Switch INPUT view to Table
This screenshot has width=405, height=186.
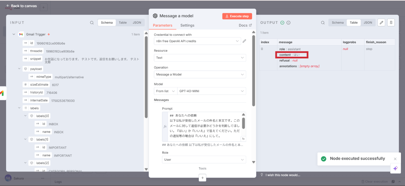coord(123,23)
